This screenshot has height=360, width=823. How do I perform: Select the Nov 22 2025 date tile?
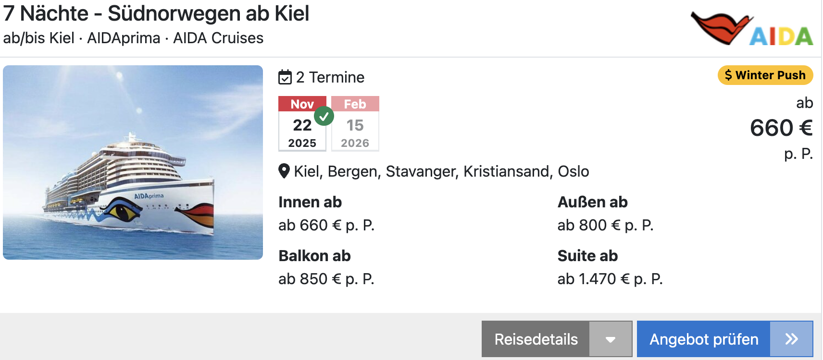[302, 124]
